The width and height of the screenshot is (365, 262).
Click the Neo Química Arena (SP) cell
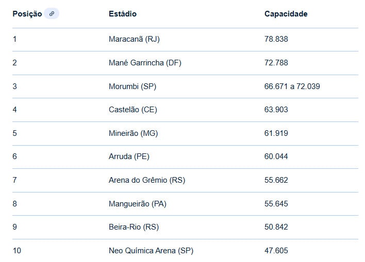151,251
